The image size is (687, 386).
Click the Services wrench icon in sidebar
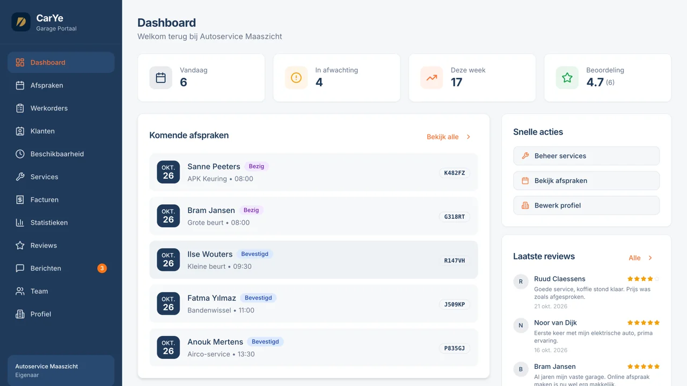20,177
